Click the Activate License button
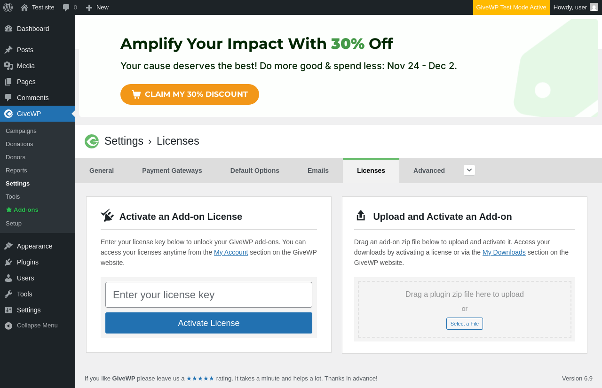 tap(209, 323)
